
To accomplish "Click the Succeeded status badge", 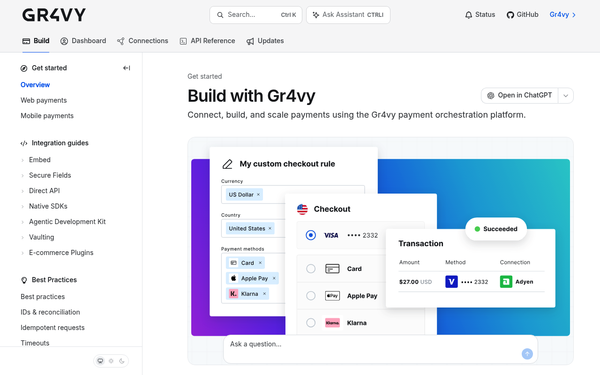I will pos(496,229).
